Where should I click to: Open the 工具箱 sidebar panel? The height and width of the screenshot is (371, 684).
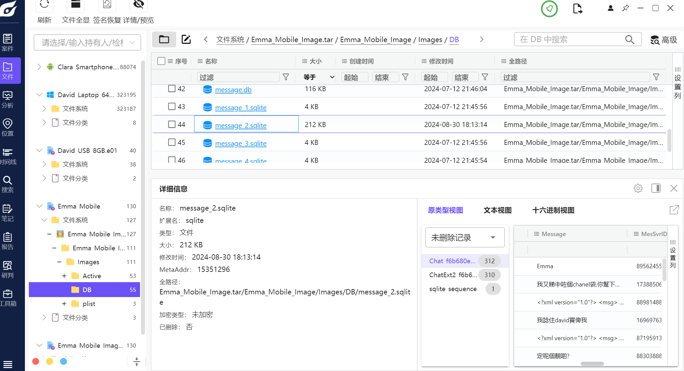coord(8,297)
